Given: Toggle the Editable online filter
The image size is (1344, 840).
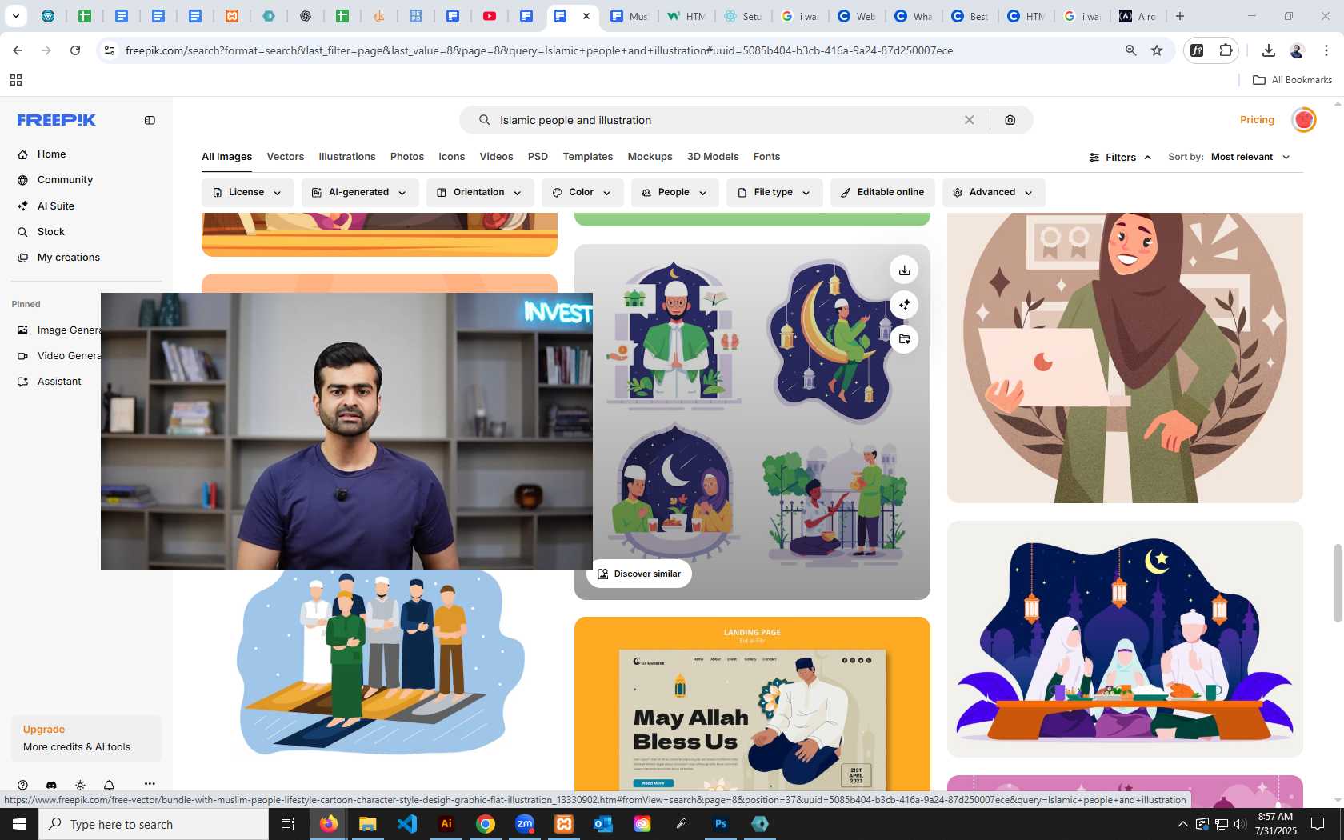Looking at the screenshot, I should (882, 193).
